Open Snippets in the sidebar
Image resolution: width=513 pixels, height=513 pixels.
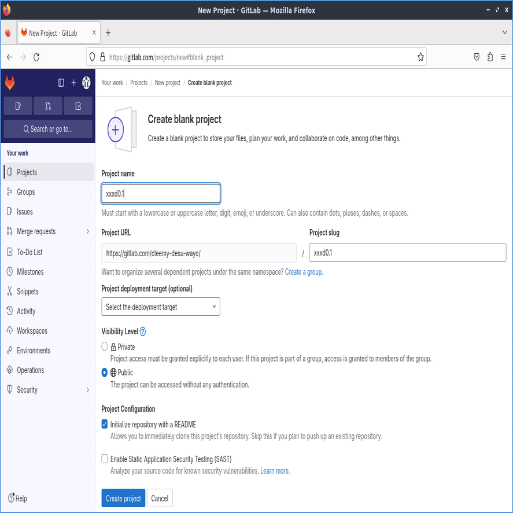[x=48, y=291]
